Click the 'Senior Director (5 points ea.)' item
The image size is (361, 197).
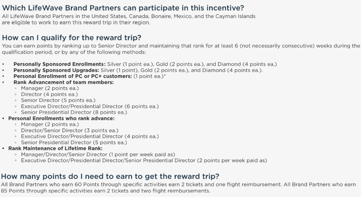(x=58, y=100)
